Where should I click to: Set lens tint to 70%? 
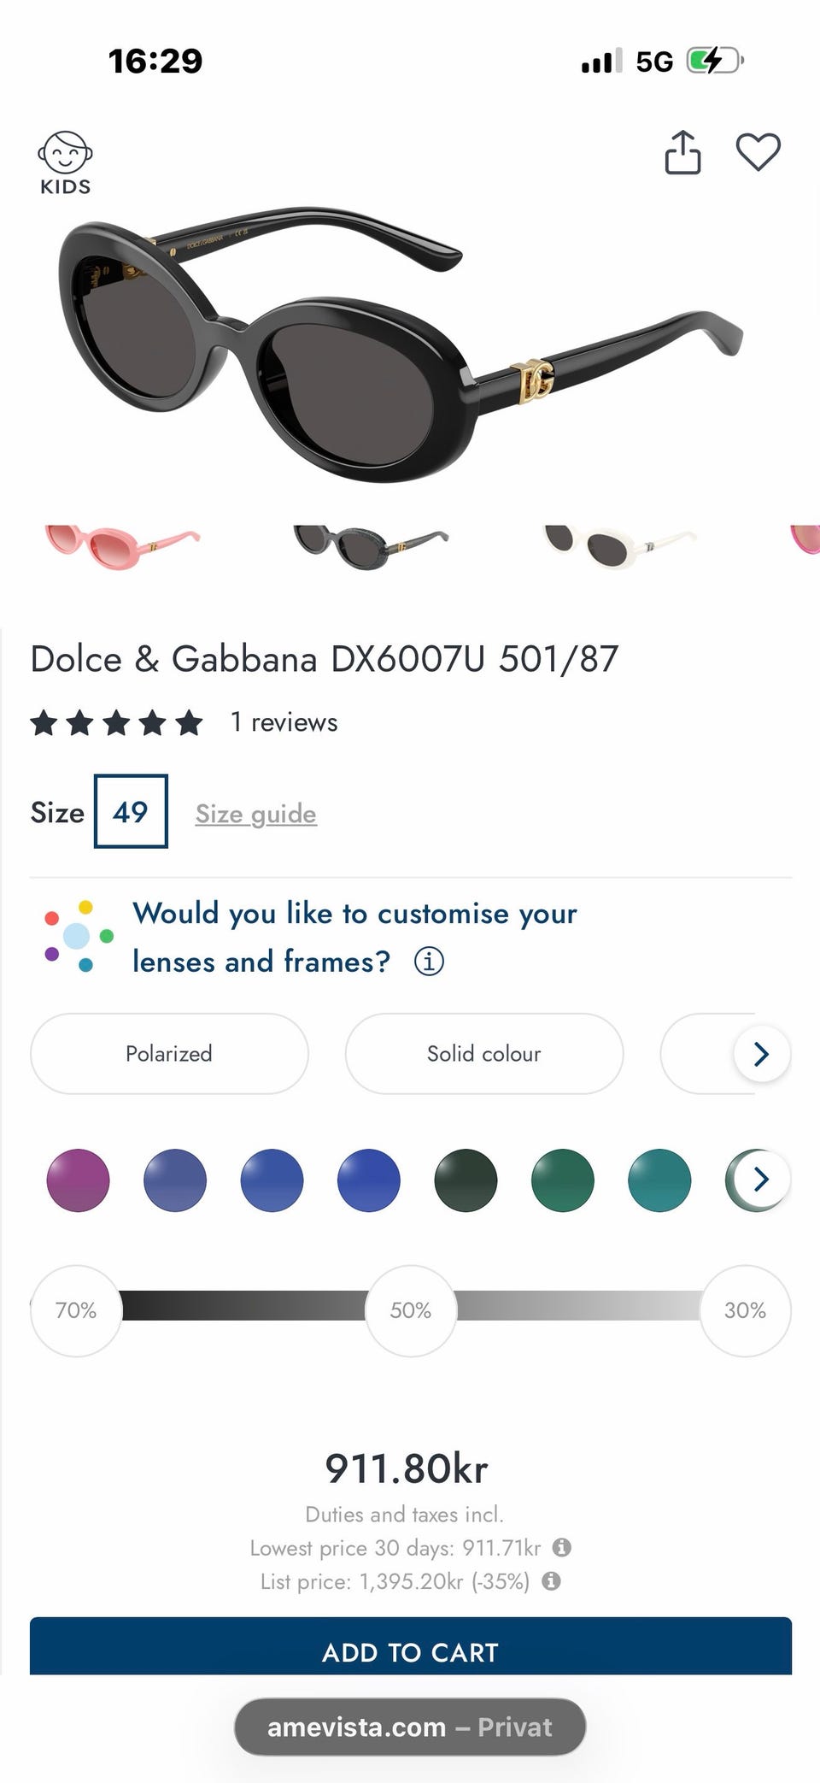pyautogui.click(x=76, y=1310)
